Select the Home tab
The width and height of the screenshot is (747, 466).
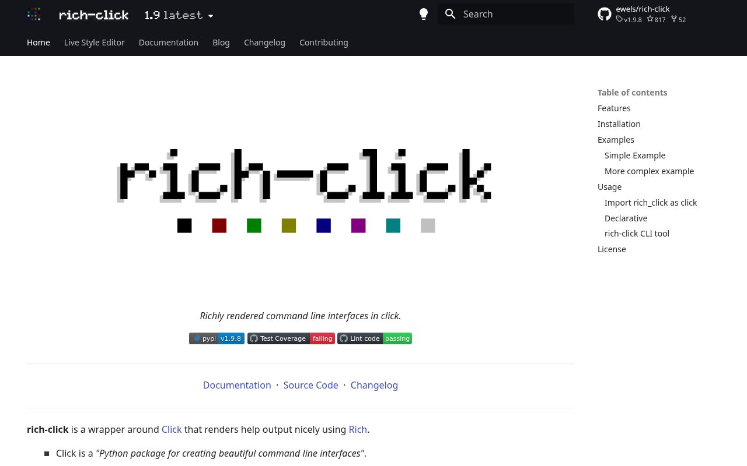39,43
